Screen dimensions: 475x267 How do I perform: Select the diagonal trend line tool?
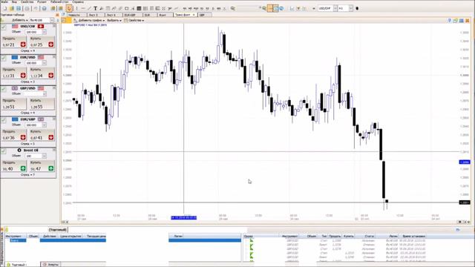89,8
